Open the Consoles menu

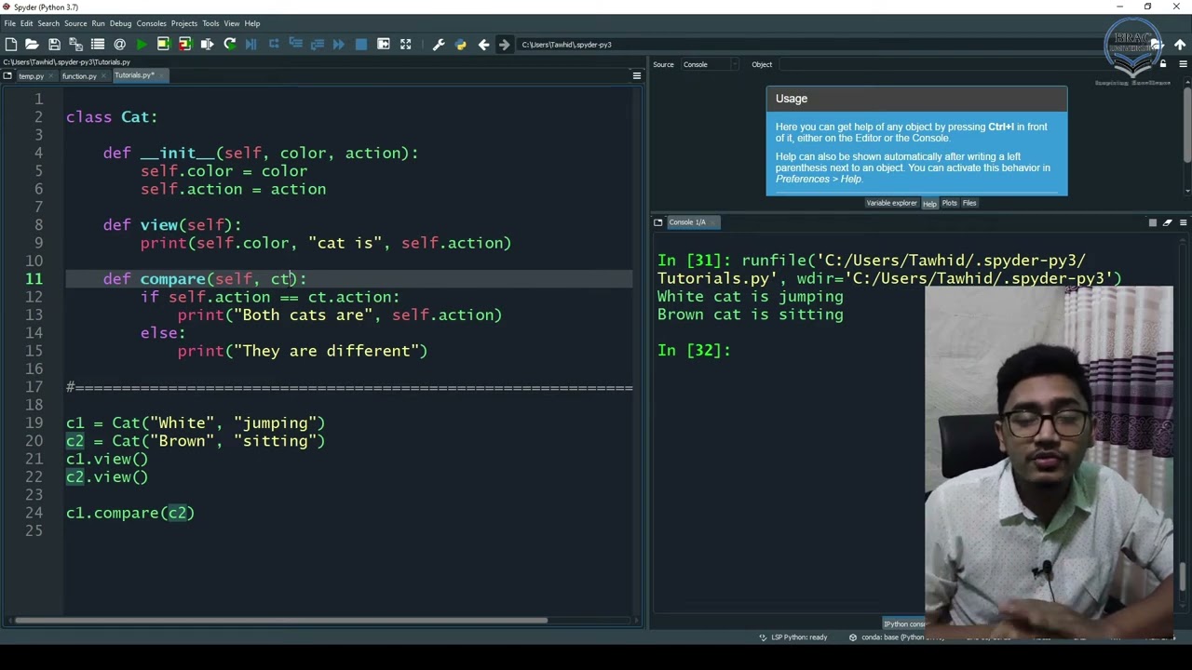click(151, 23)
